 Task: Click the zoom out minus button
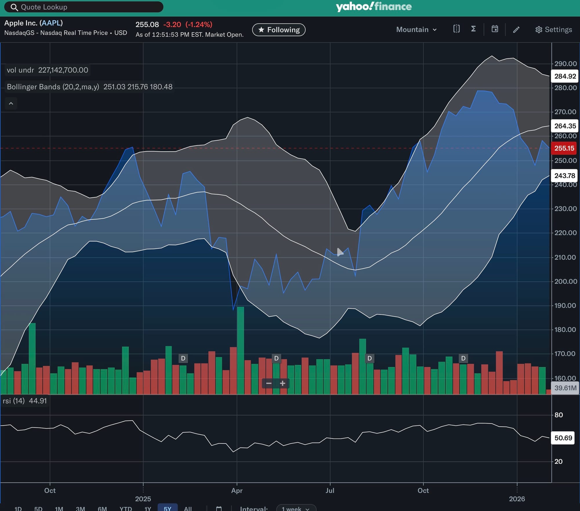click(269, 383)
